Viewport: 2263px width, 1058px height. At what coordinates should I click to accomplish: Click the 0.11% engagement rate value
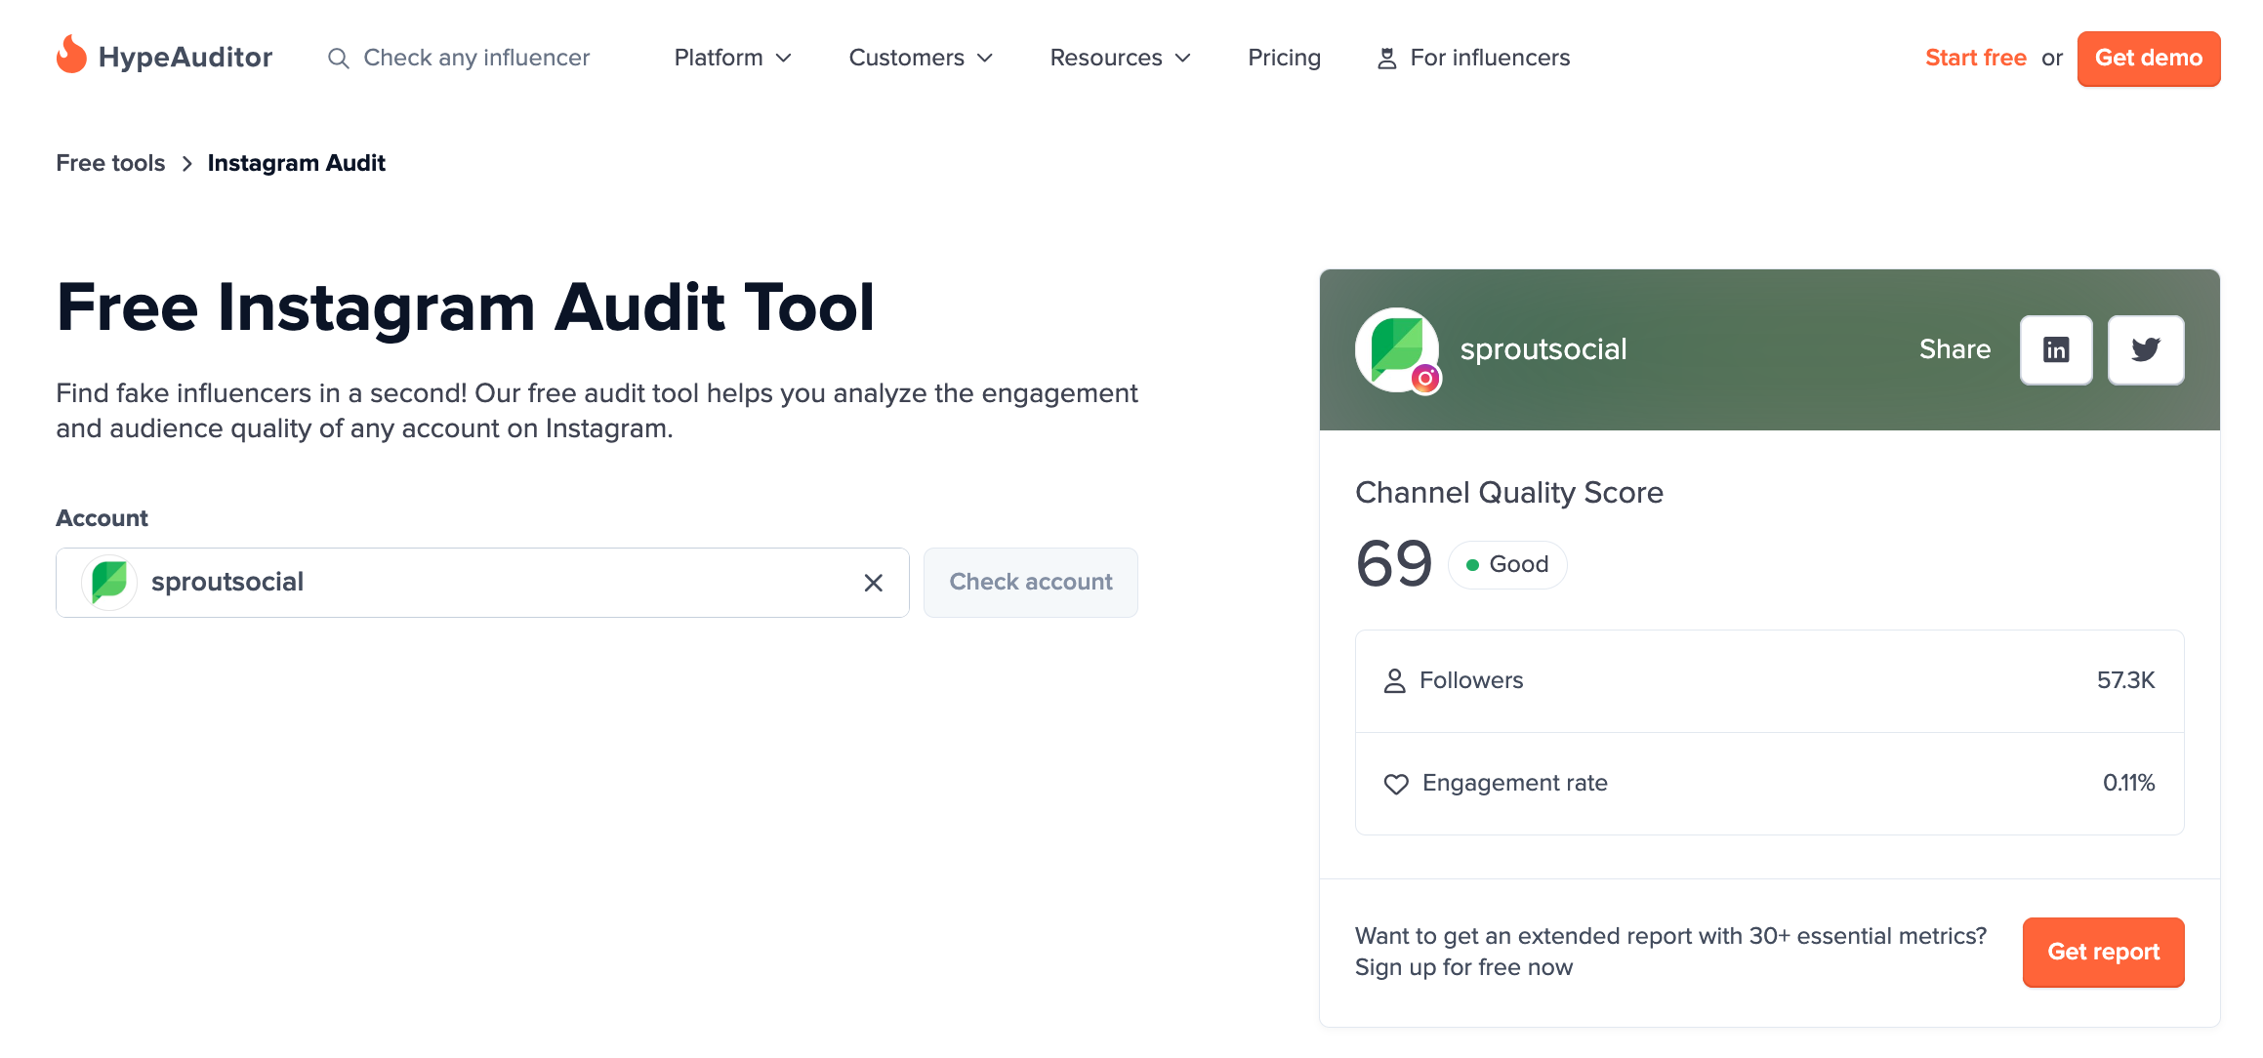click(2128, 783)
